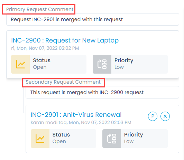This screenshot has height=160, width=184.
Task: Click the Open value under INC-2901 Status
Action: coord(59,141)
